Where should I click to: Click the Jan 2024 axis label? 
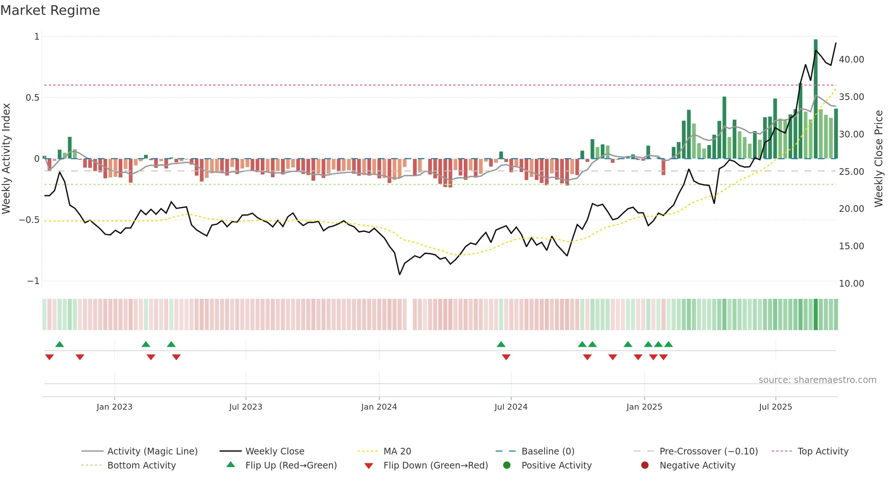tap(379, 407)
